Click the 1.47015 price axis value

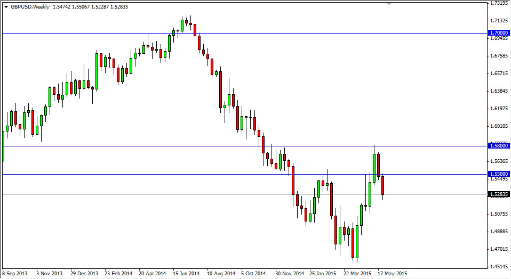coord(499,249)
